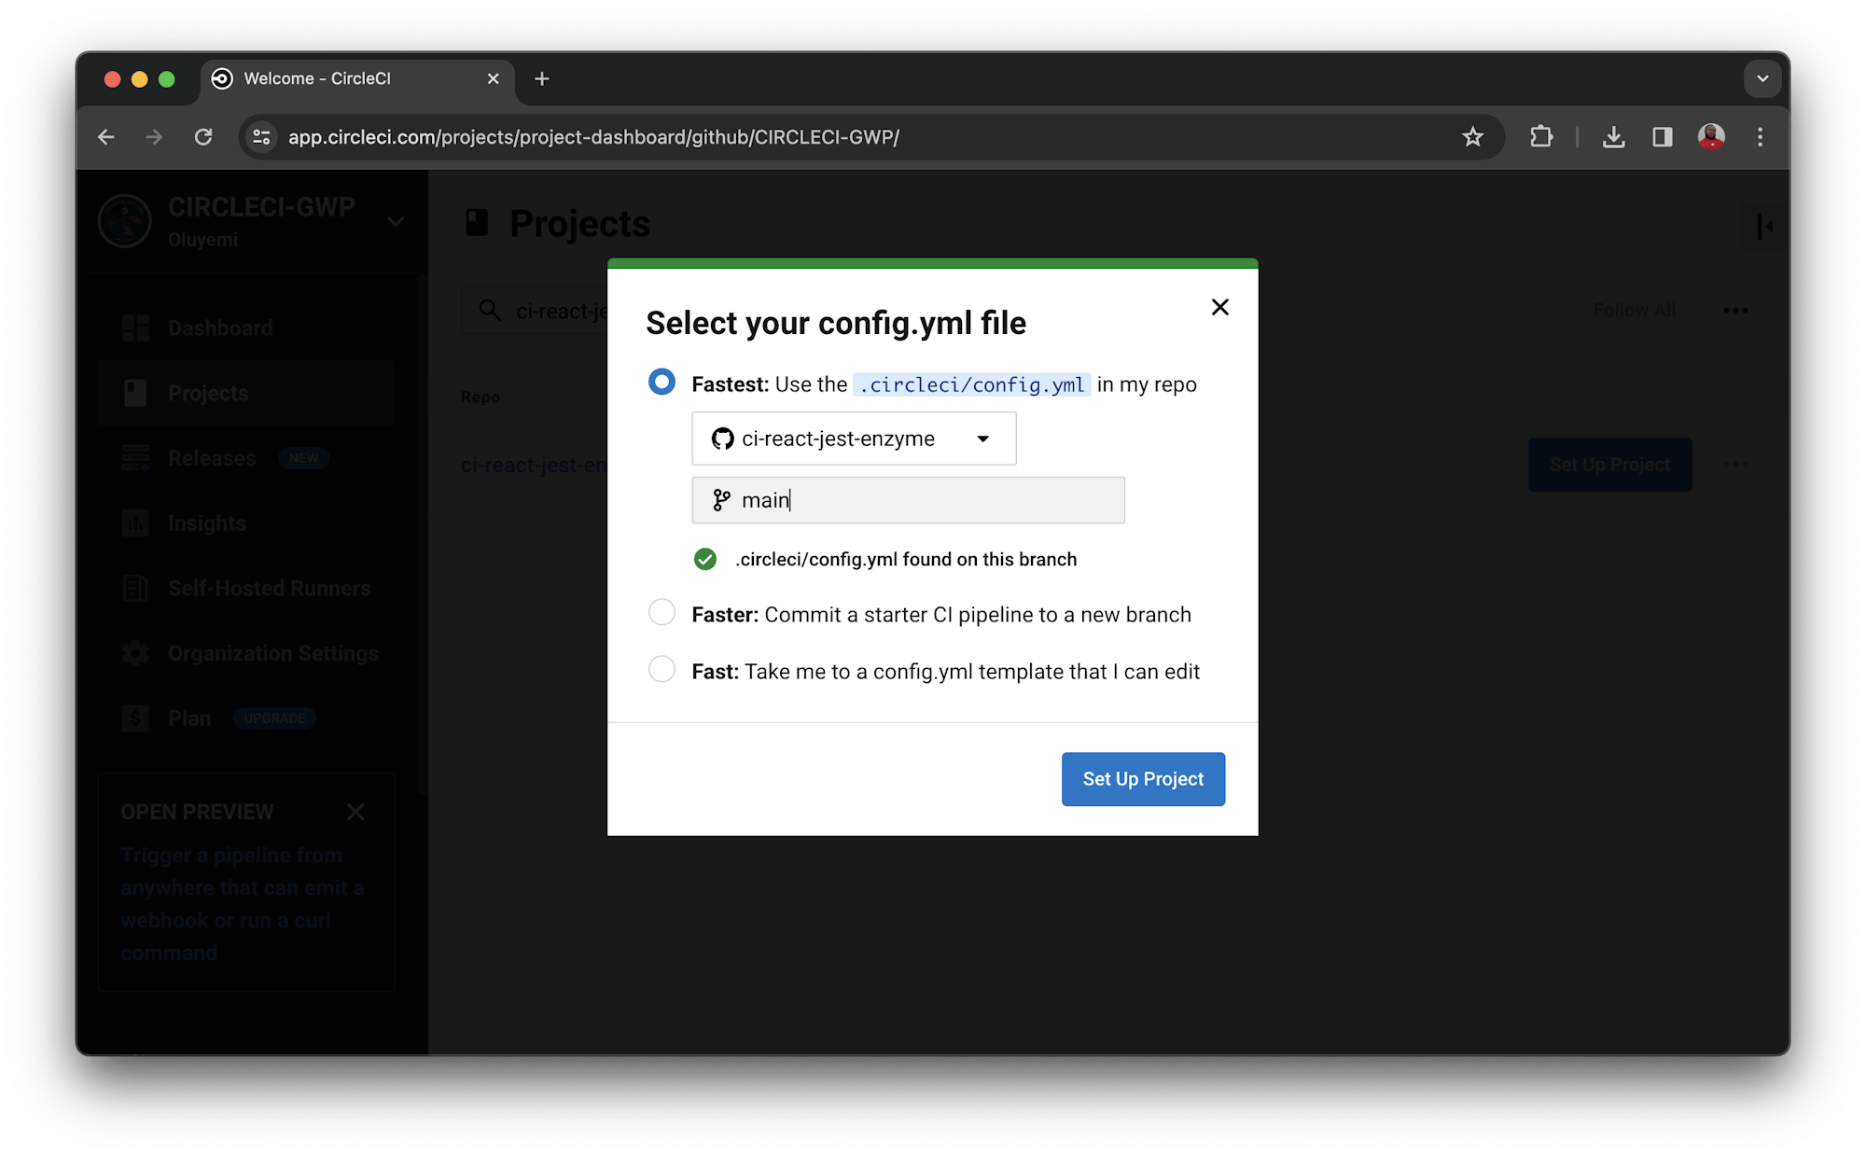The height and width of the screenshot is (1156, 1866).
Task: Switch to the Welcome - CircleCI tab
Action: coord(317,78)
